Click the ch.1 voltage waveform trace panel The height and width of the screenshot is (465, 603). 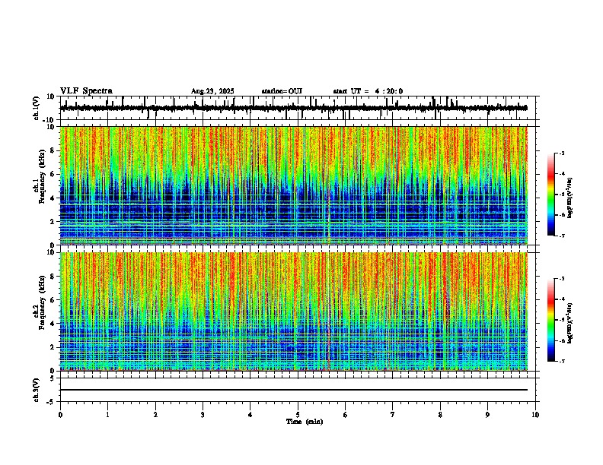pyautogui.click(x=299, y=108)
